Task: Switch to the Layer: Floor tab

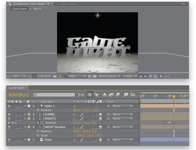Action: click(x=68, y=4)
